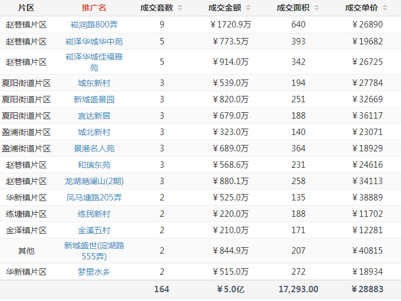The image size is (401, 301).
Task: Click the ￥23071 unit price cell
Action: pyautogui.click(x=367, y=132)
